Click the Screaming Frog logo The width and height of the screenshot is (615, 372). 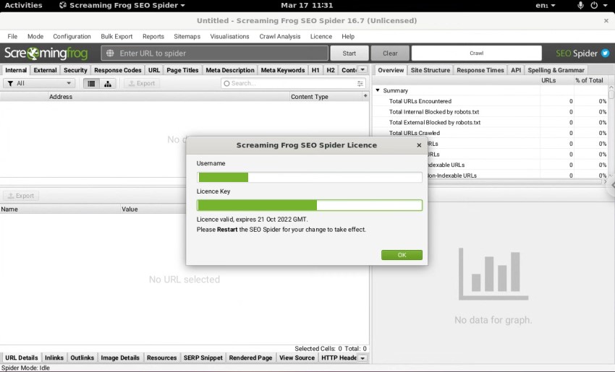point(46,53)
